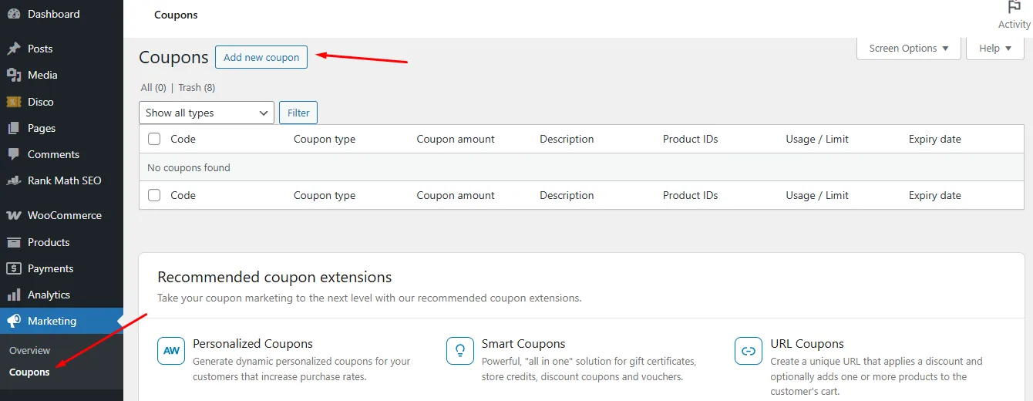Click Code in the table footer

click(183, 195)
